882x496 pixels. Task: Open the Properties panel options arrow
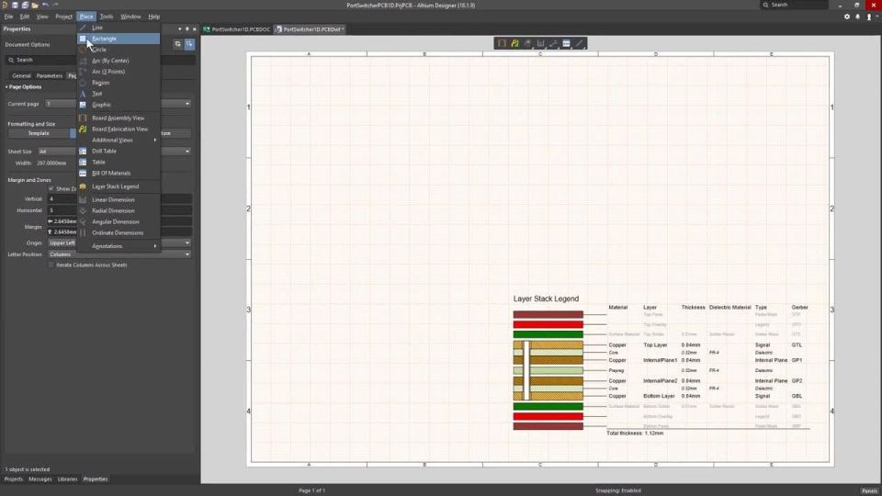(x=180, y=28)
